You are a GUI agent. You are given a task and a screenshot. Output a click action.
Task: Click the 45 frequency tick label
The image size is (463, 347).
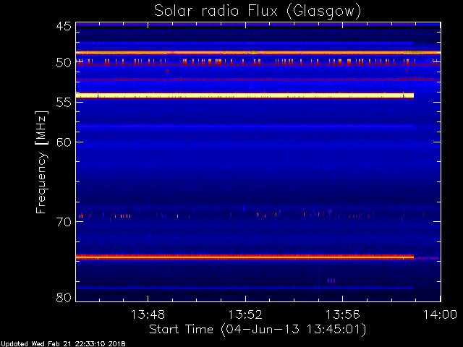(64, 27)
